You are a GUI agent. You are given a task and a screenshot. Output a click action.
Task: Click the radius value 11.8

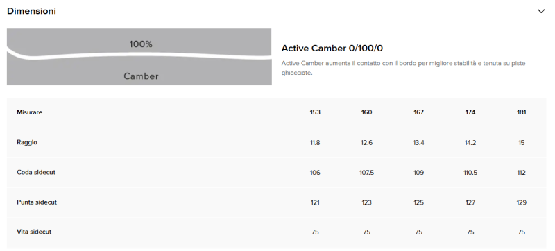(x=315, y=142)
